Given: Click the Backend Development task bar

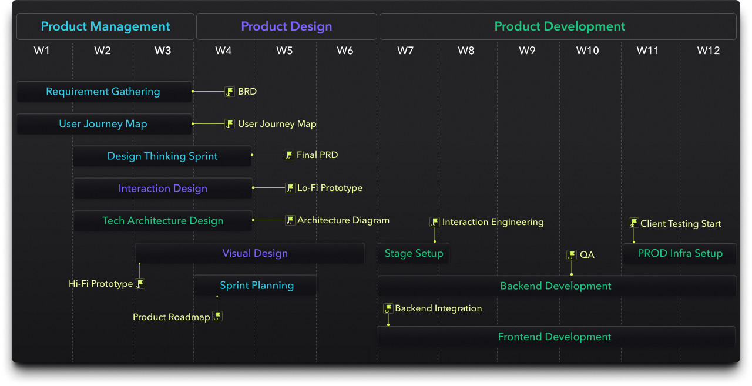Looking at the screenshot, I should point(556,286).
